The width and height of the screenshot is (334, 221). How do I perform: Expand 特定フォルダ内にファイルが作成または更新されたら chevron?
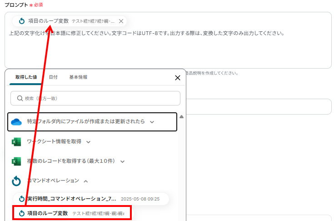click(152, 122)
